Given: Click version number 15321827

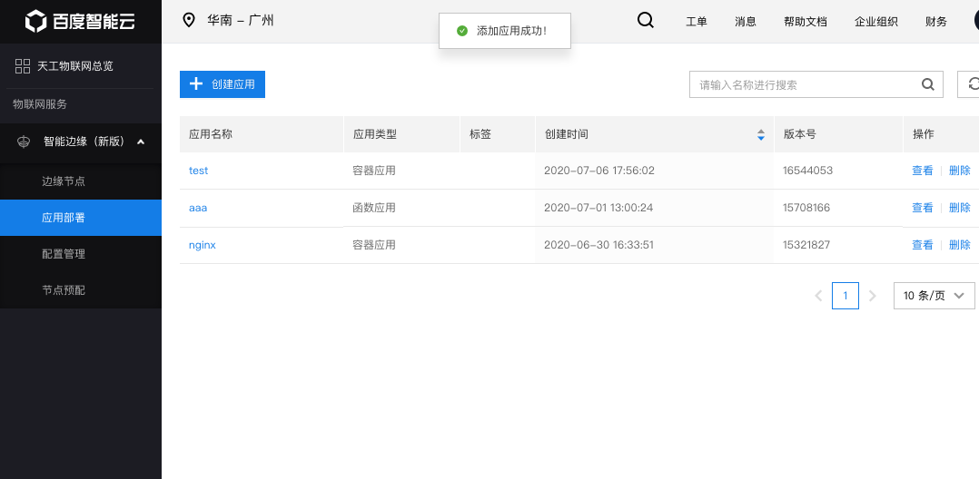Looking at the screenshot, I should (x=806, y=245).
